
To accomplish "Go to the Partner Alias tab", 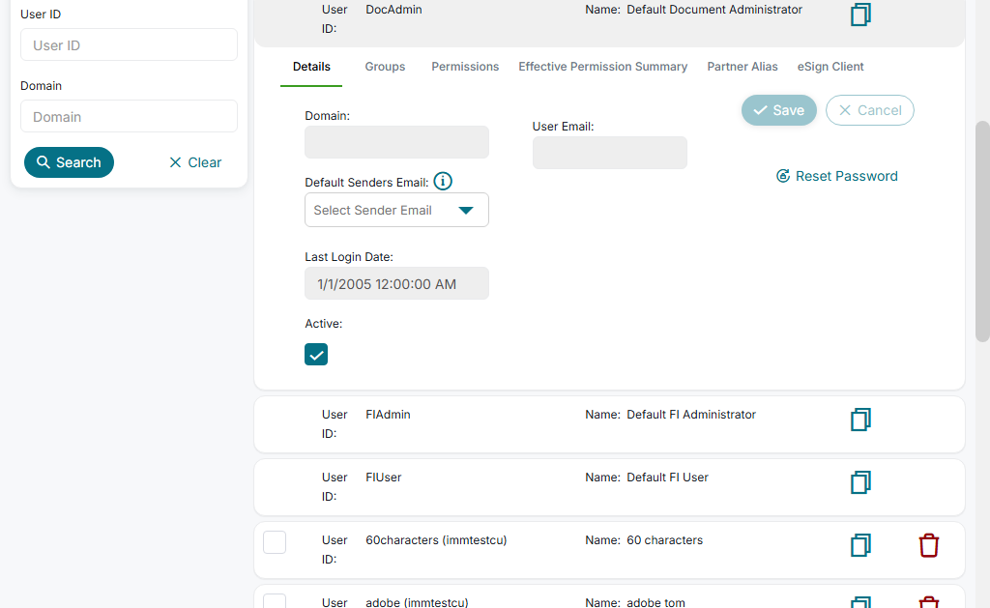I will [742, 67].
